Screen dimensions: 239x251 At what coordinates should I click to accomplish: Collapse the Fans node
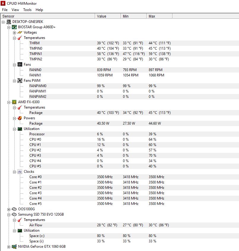[14, 65]
